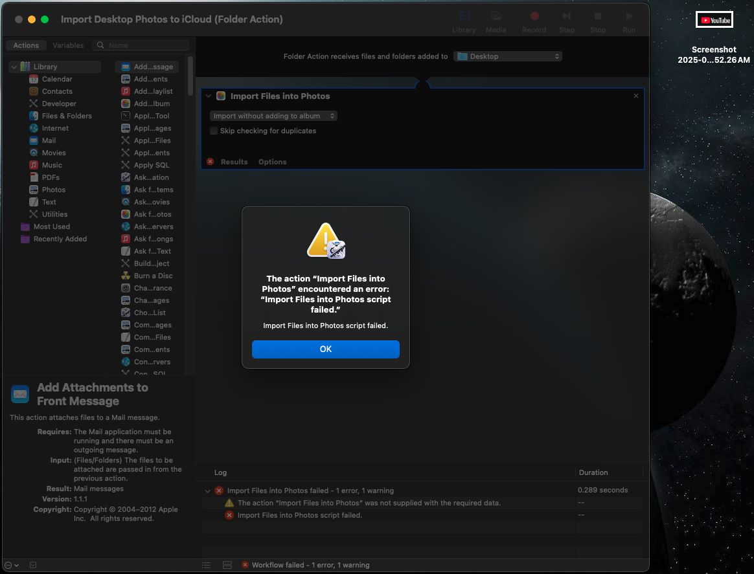This screenshot has width=754, height=574.
Task: Select Add...ssage action icon
Action: pyautogui.click(x=126, y=67)
